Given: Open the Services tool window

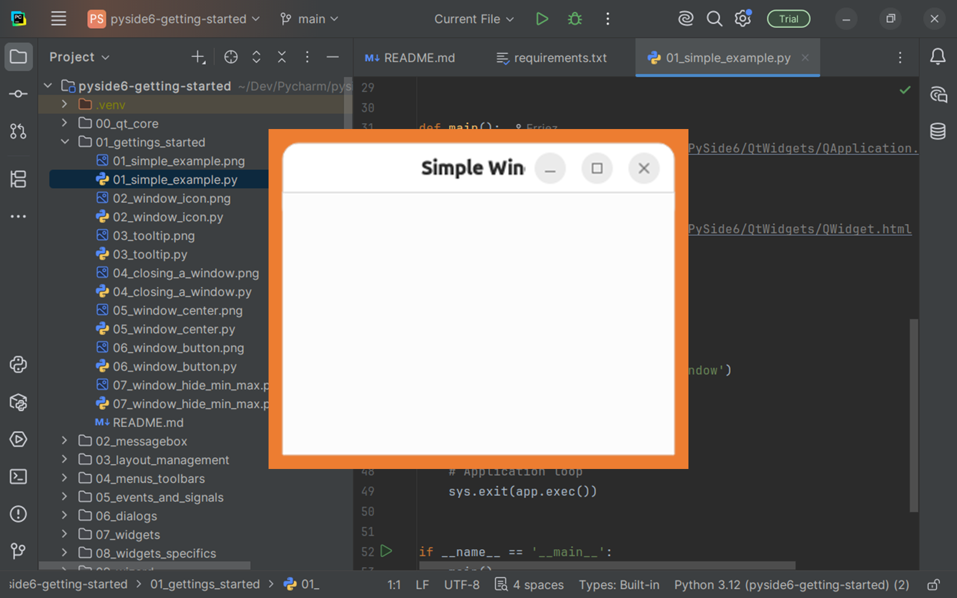Looking at the screenshot, I should pyautogui.click(x=18, y=439).
